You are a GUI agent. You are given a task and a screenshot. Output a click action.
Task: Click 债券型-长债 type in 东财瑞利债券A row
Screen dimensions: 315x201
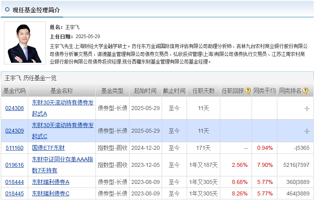tap(113, 182)
